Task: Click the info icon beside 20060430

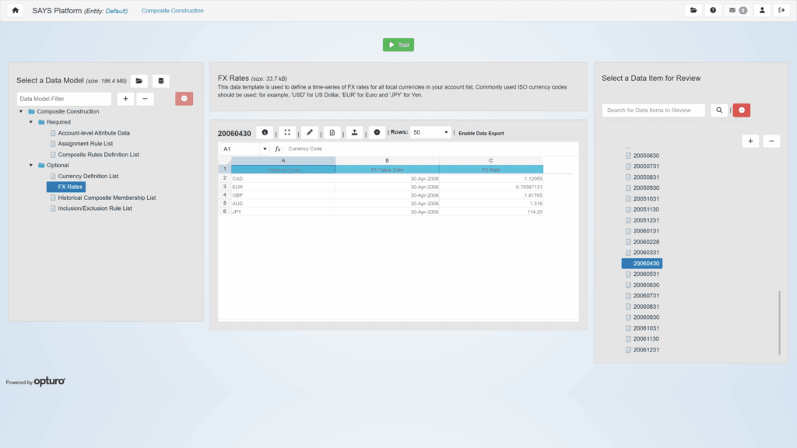Action: click(265, 133)
